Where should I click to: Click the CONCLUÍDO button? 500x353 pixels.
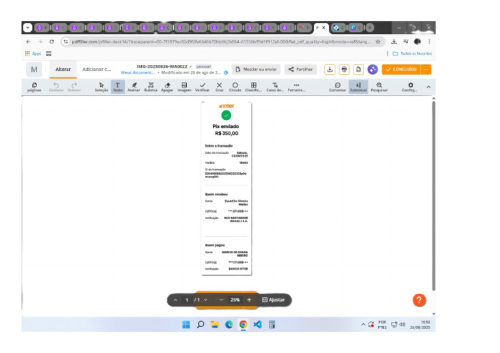pos(401,70)
